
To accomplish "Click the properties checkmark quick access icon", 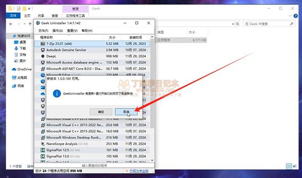I will point(18,8).
